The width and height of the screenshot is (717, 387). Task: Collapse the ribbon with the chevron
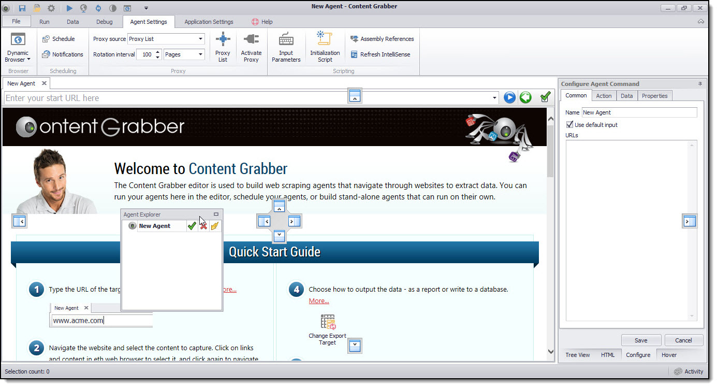701,22
